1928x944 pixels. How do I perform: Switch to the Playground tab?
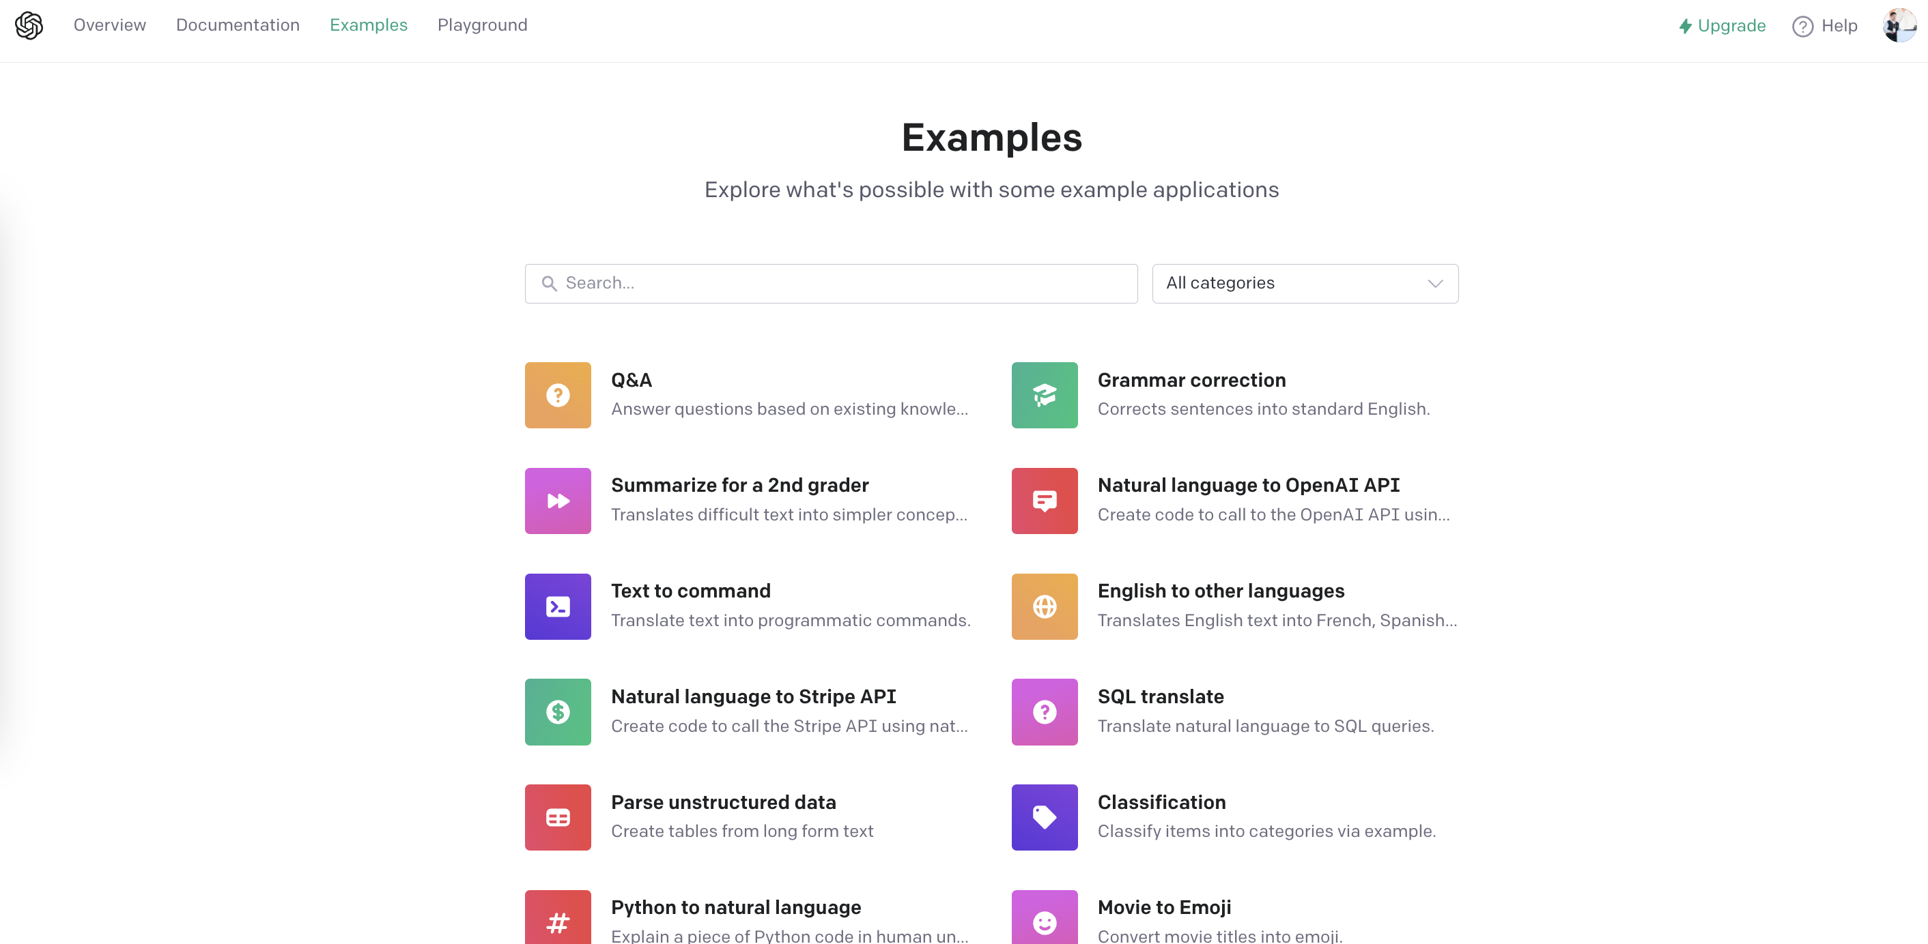pyautogui.click(x=482, y=25)
